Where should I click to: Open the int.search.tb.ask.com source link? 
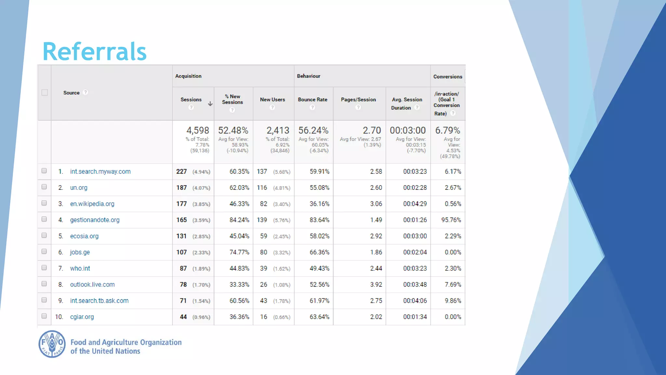point(99,301)
